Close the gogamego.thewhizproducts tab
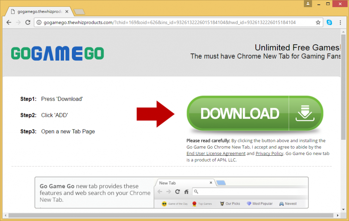Viewport: 349px width, 221px height. (x=67, y=12)
